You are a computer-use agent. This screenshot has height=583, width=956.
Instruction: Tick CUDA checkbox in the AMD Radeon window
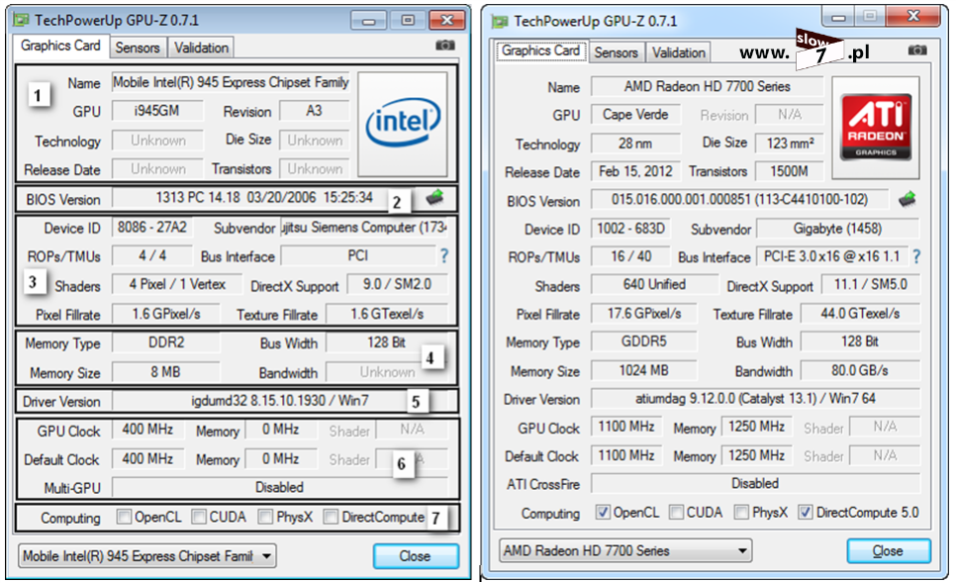[676, 513]
